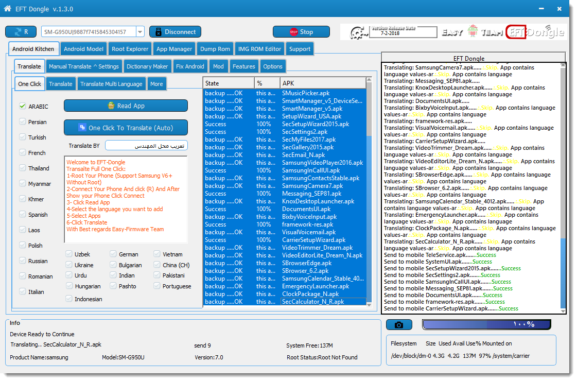The image size is (577, 381).
Task: Select the More tab
Action: [156, 84]
